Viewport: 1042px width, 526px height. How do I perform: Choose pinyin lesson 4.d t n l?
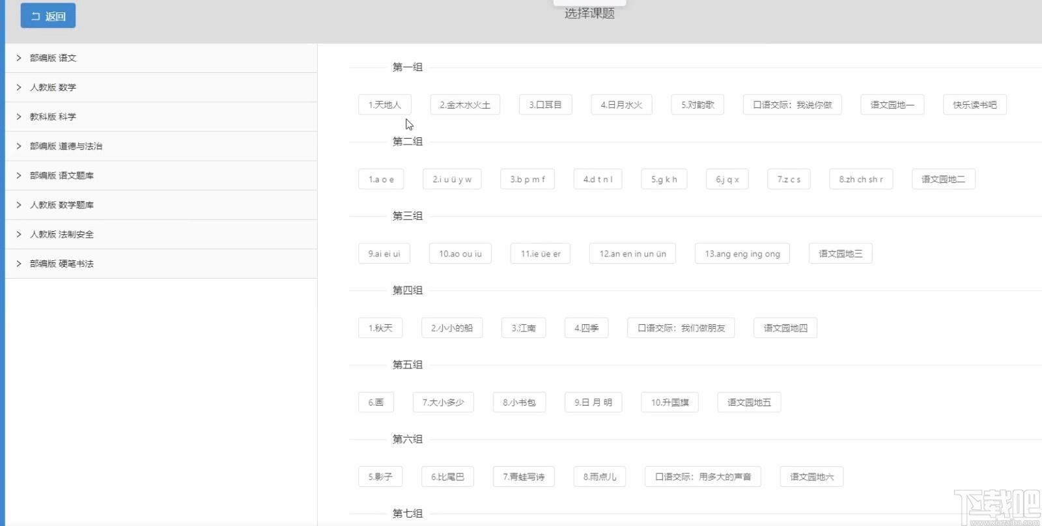598,179
